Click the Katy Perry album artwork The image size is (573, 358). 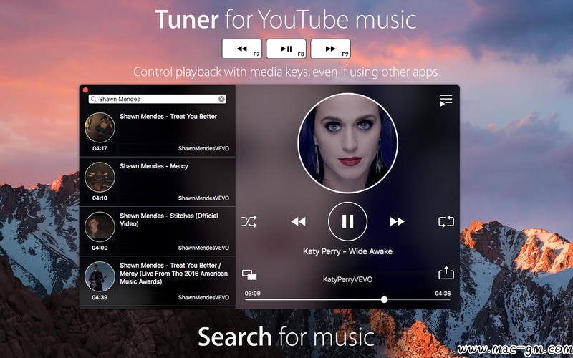tap(347, 143)
